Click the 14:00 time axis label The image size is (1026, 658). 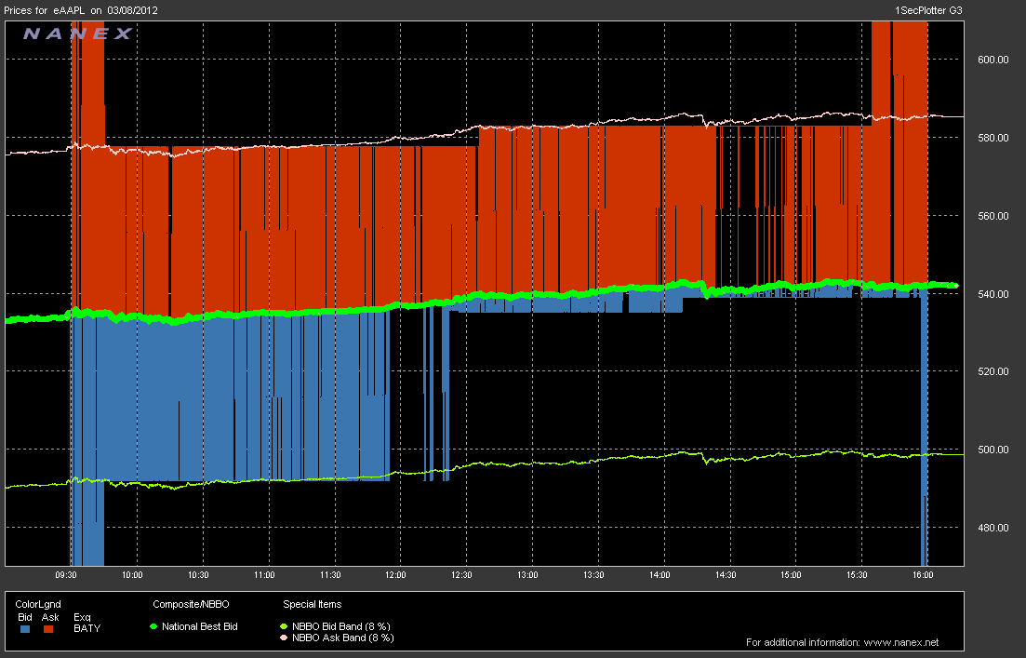click(660, 575)
